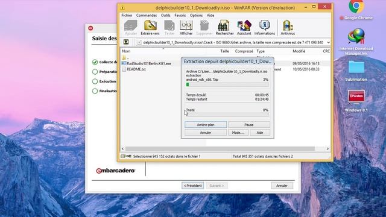This screenshot has height=217, width=386.
Task: Click Aide button in extraction dialog
Action: (260, 133)
